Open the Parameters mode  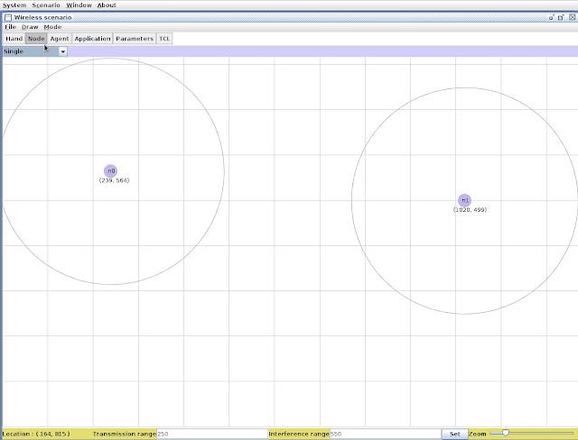[x=135, y=39]
